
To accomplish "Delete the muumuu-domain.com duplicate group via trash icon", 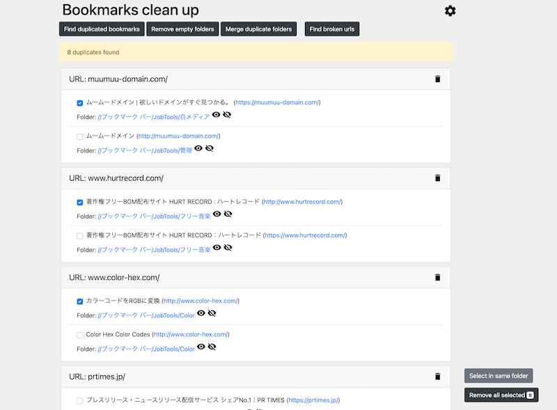I will click(x=437, y=79).
